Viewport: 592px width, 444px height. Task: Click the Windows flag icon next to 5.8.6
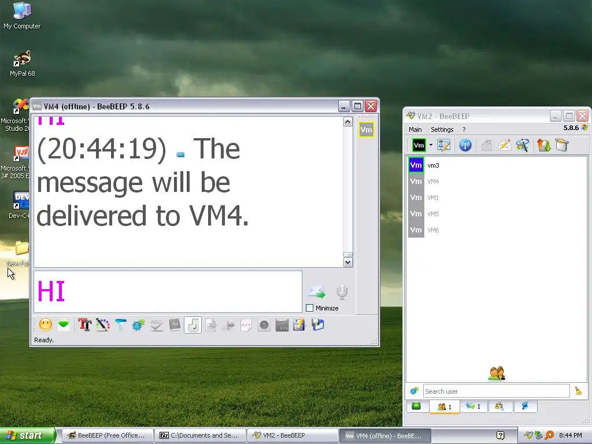tap(584, 128)
